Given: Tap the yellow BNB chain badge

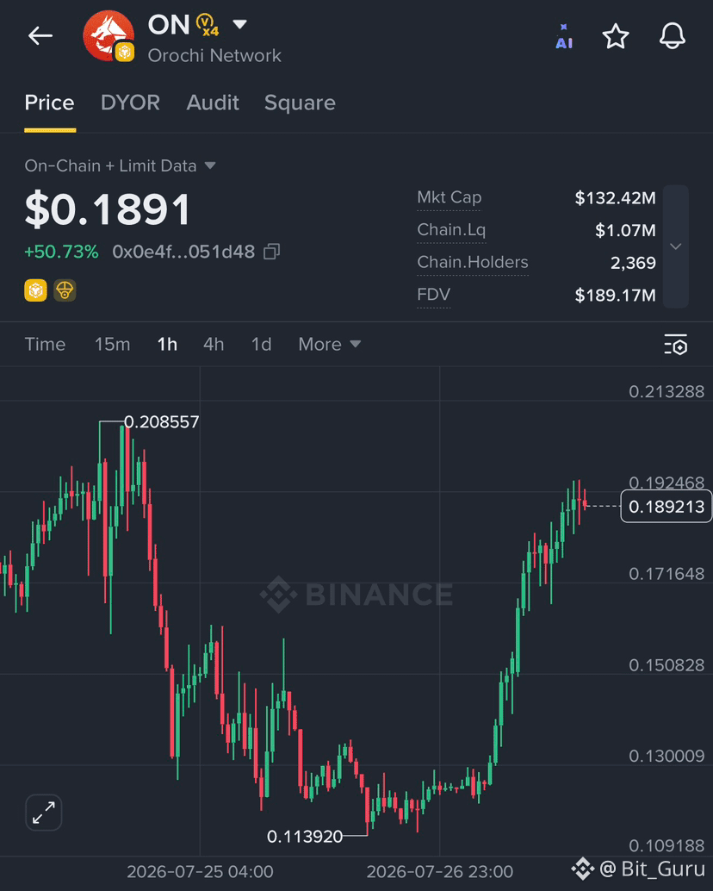Looking at the screenshot, I should pyautogui.click(x=36, y=290).
